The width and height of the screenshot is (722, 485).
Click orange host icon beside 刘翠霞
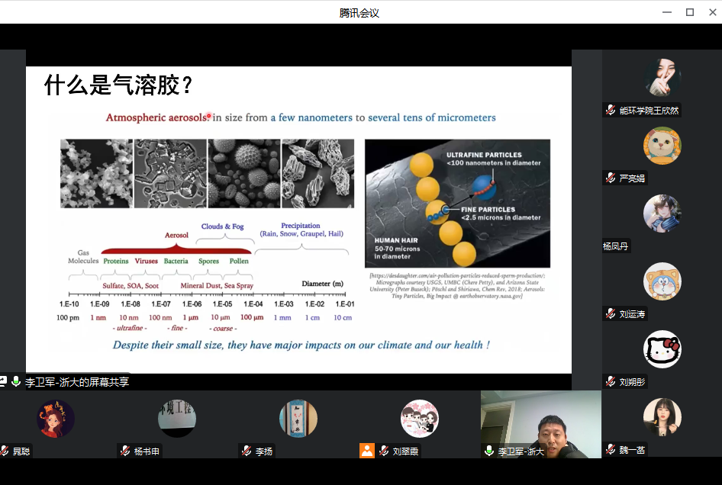point(368,451)
